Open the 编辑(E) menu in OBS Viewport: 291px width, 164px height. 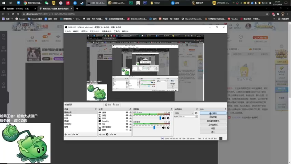pos(76,31)
